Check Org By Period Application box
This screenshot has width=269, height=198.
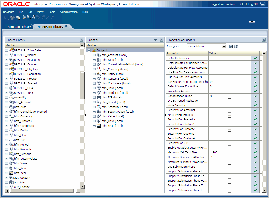229,100
